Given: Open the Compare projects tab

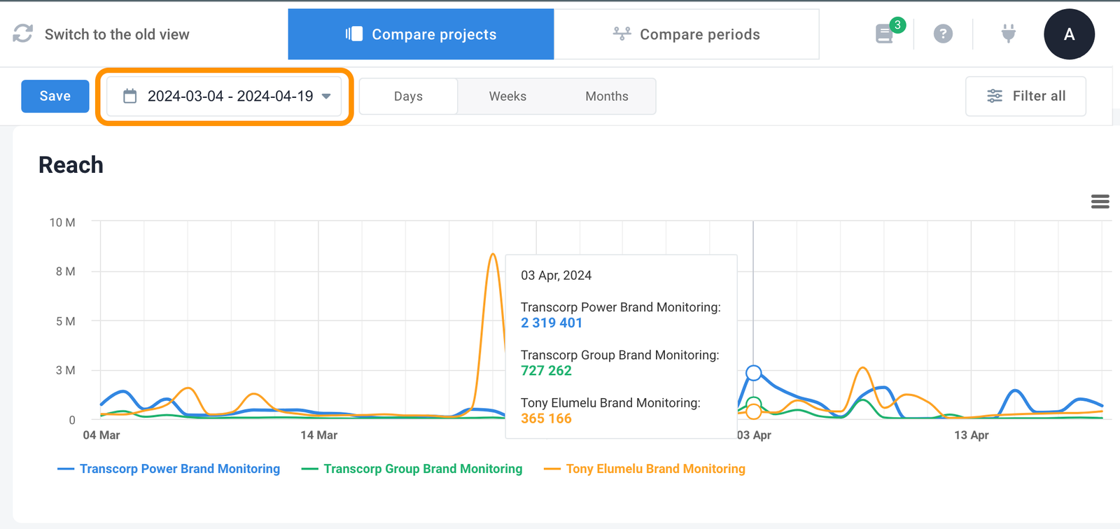Looking at the screenshot, I should (x=421, y=34).
